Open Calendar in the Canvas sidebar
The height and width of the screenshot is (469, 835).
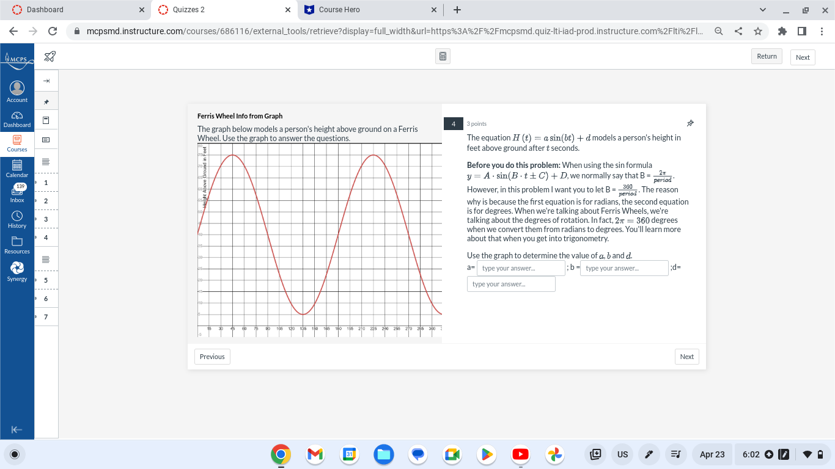point(17,169)
